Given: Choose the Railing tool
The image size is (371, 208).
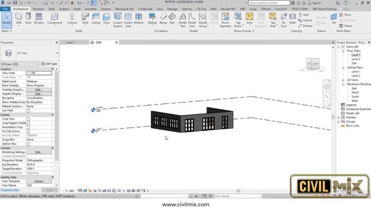Looking at the screenshot, I should (152, 19).
